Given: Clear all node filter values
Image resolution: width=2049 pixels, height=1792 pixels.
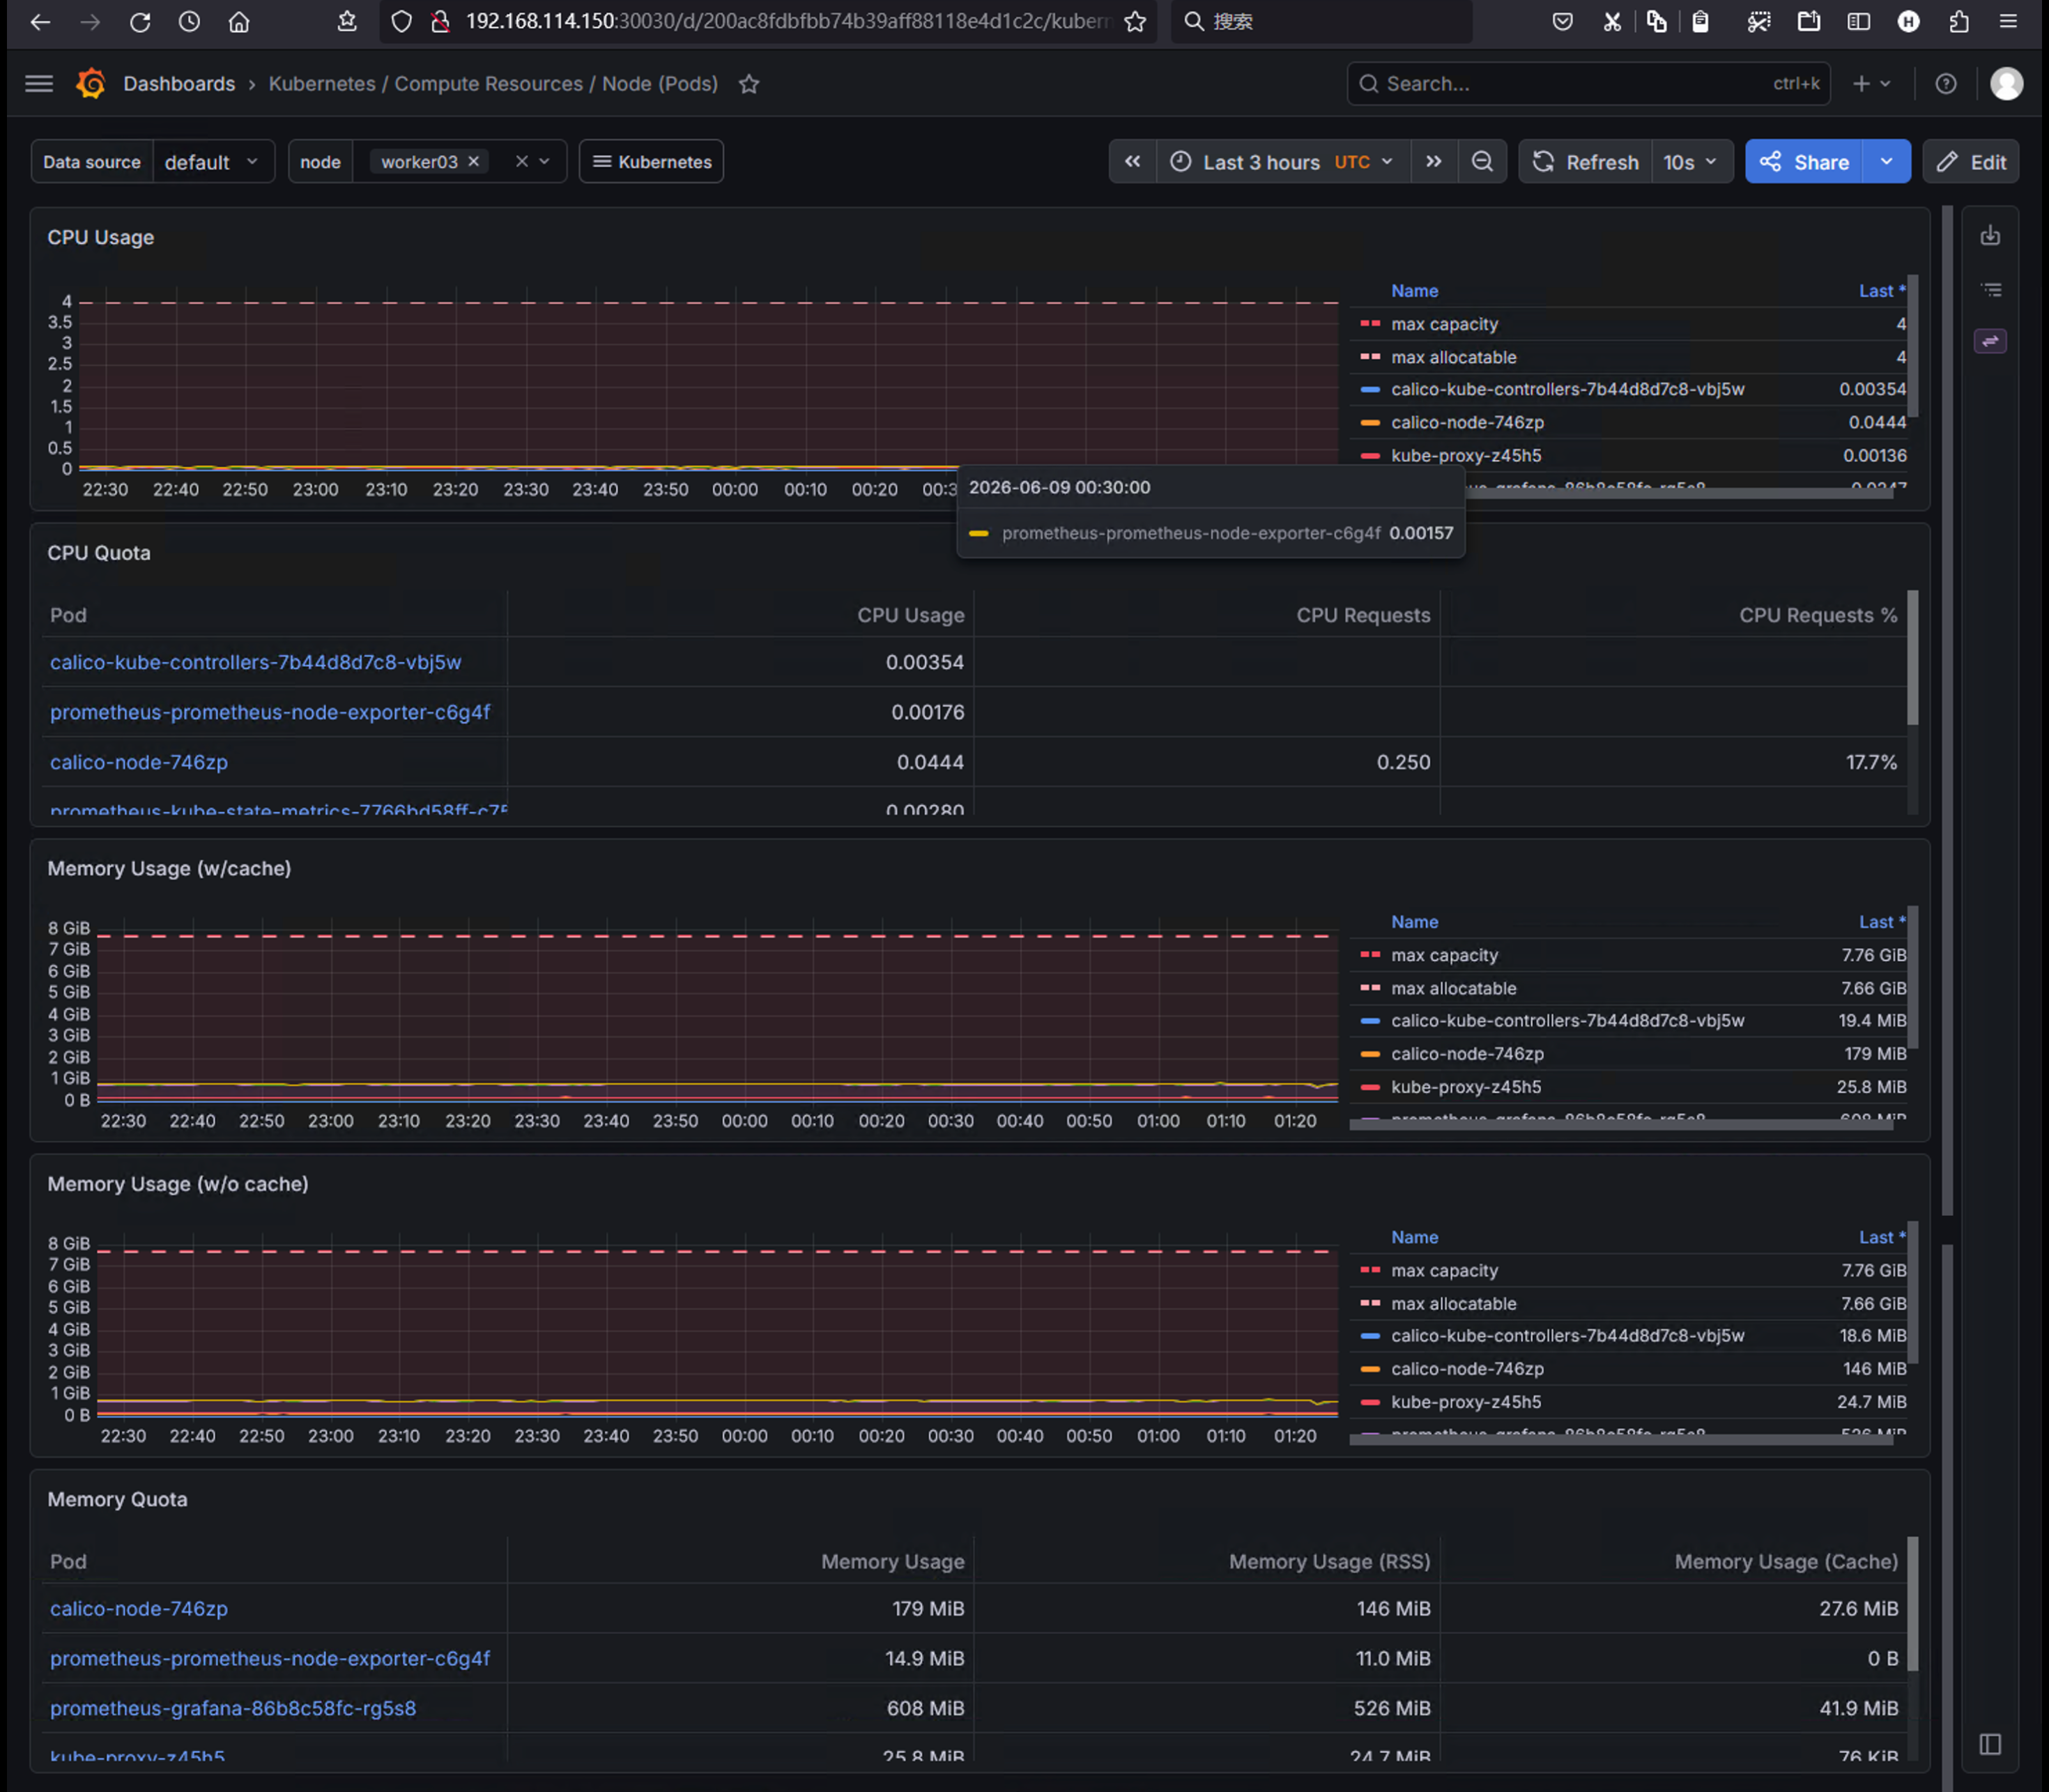Looking at the screenshot, I should tap(521, 162).
